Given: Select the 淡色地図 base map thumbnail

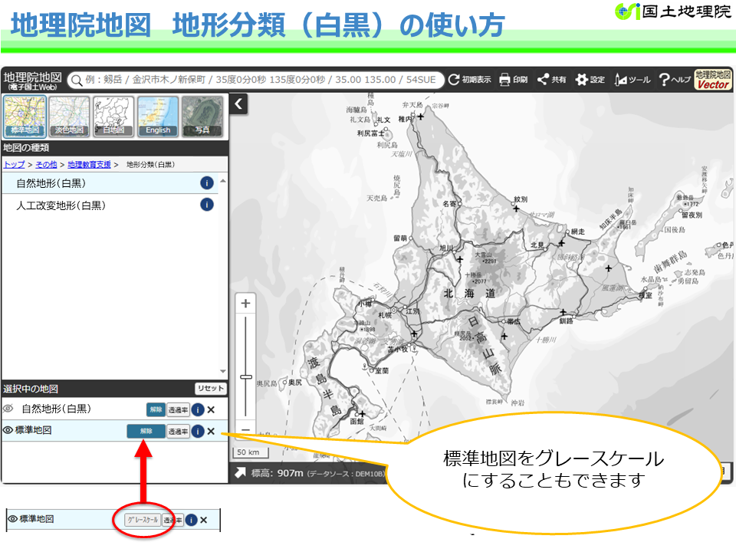Looking at the screenshot, I should click(70, 117).
